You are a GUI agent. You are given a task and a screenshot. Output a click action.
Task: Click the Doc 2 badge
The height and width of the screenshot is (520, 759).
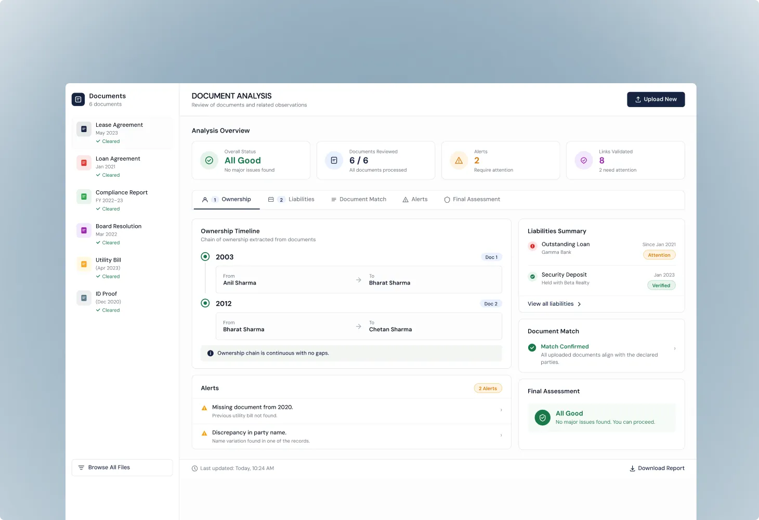pyautogui.click(x=491, y=304)
